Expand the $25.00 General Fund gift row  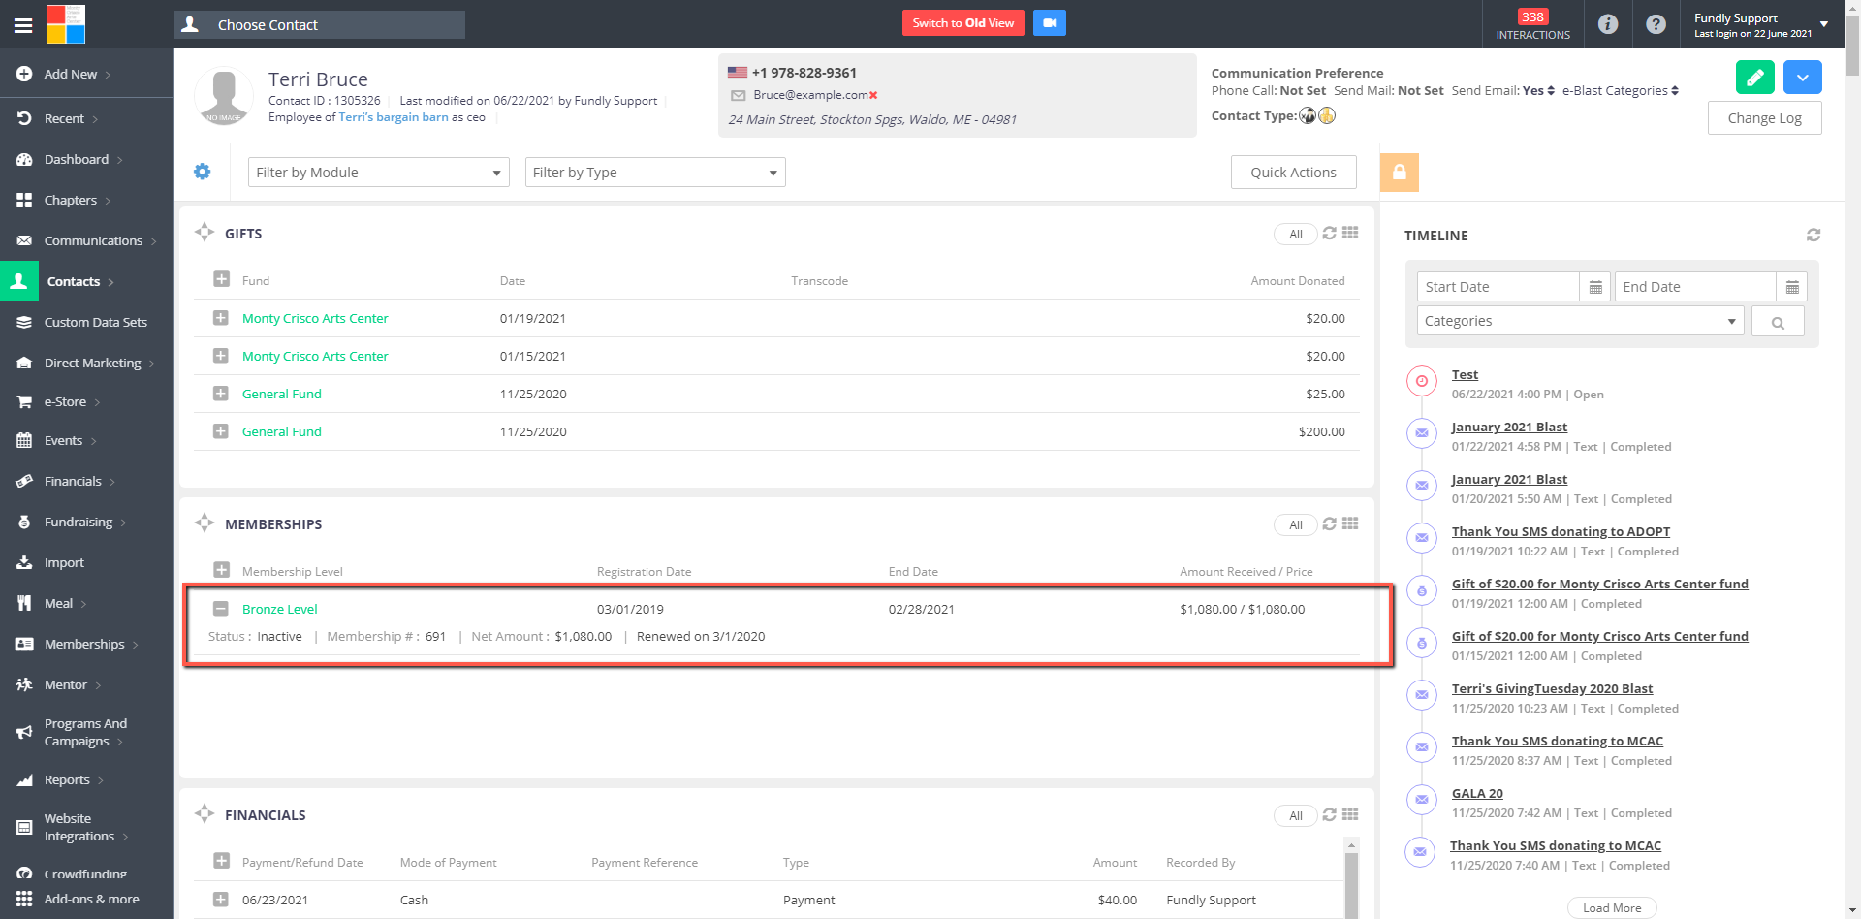[x=221, y=394]
